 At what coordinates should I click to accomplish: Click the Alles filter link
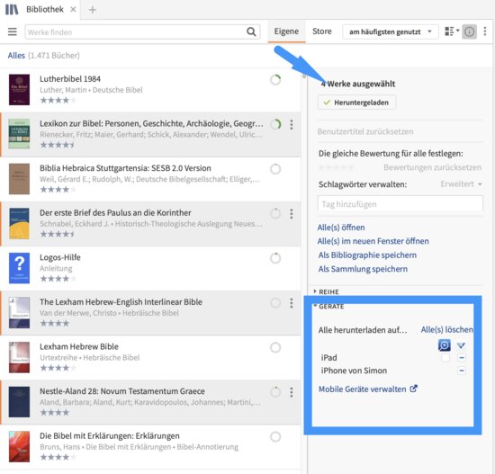[x=16, y=55]
